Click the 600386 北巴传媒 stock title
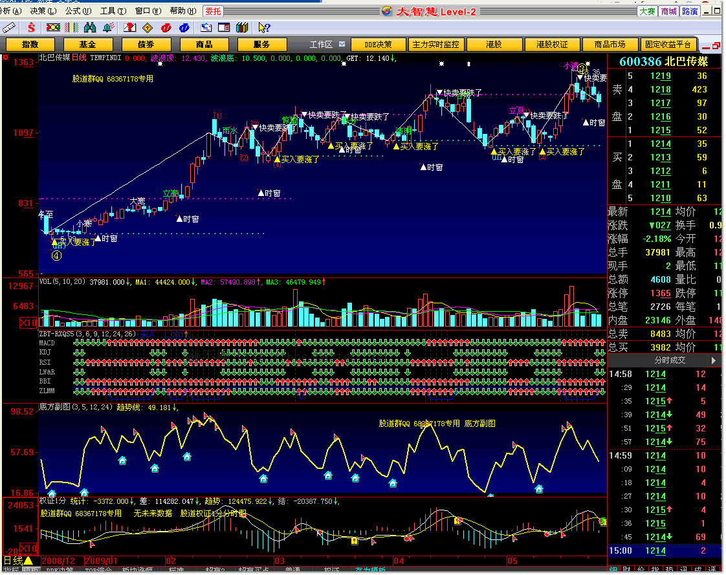The image size is (726, 575). (663, 61)
